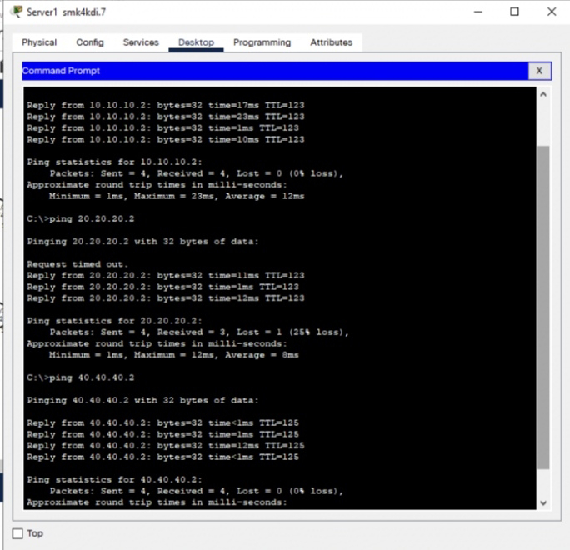Click the terminal vertical scrollbar thumb

[543, 307]
